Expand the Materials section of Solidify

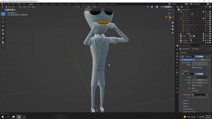coord(185,103)
